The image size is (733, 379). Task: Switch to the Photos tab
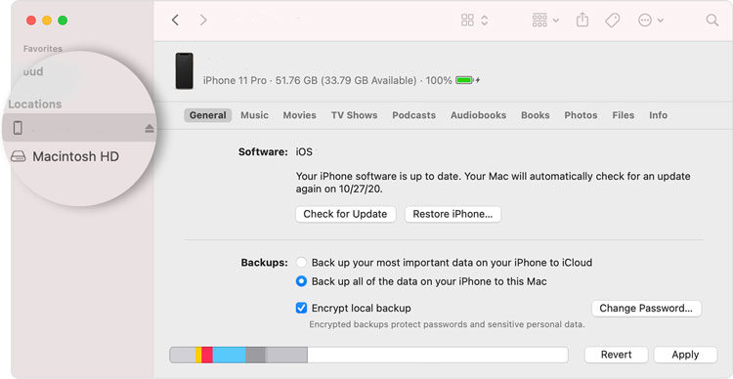click(581, 115)
